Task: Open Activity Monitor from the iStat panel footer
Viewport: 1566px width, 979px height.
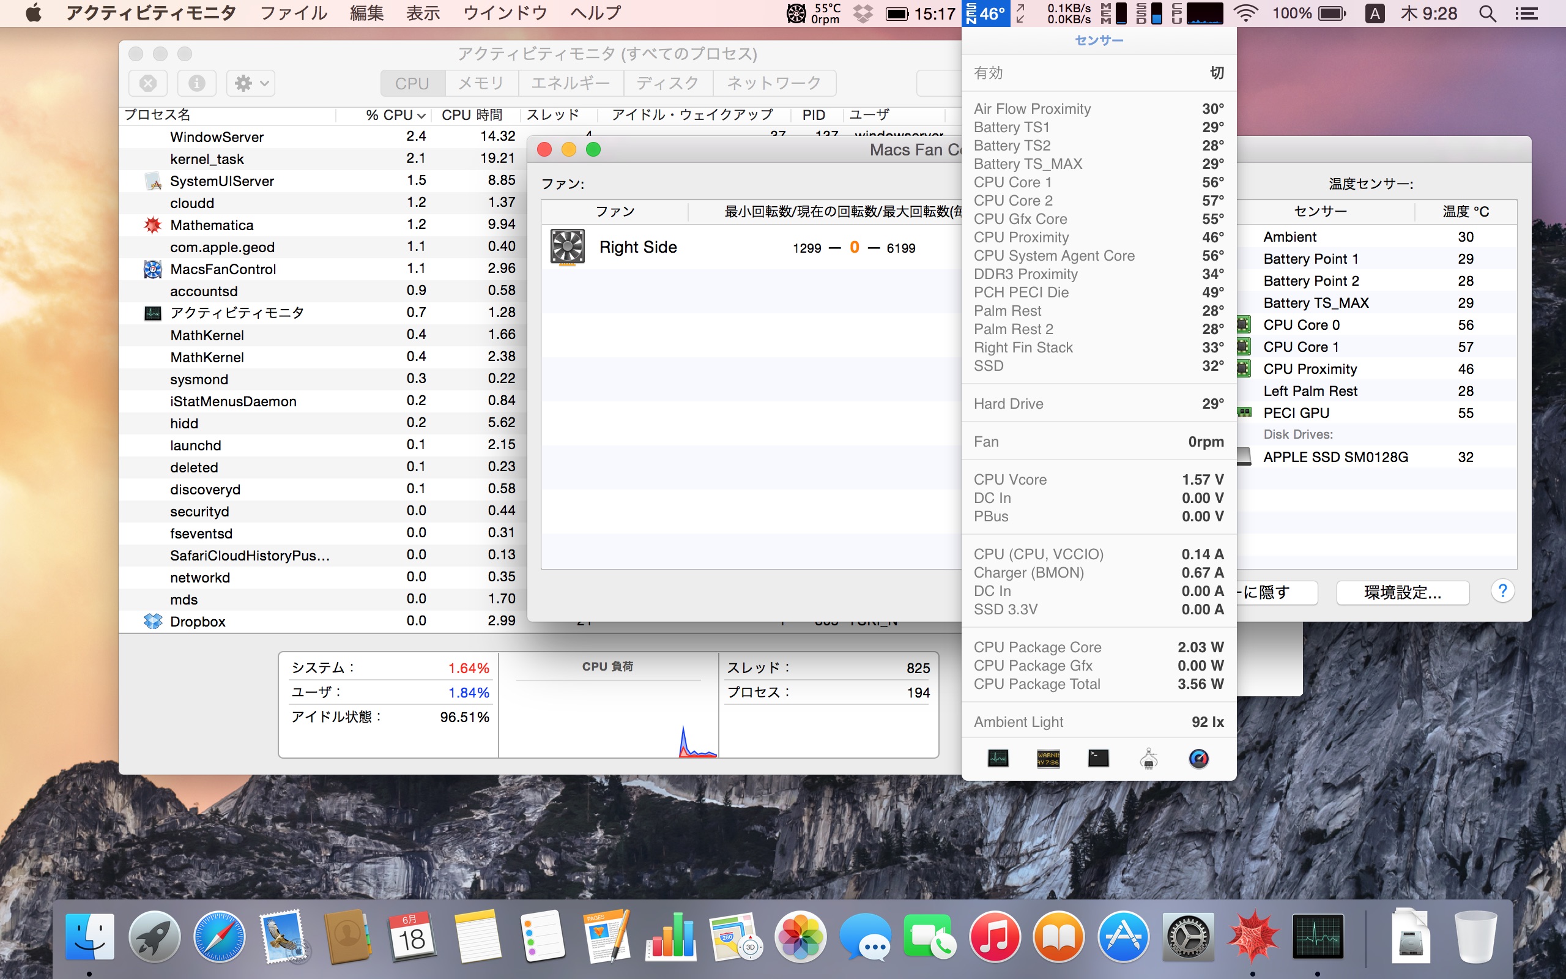Action: pos(998,758)
